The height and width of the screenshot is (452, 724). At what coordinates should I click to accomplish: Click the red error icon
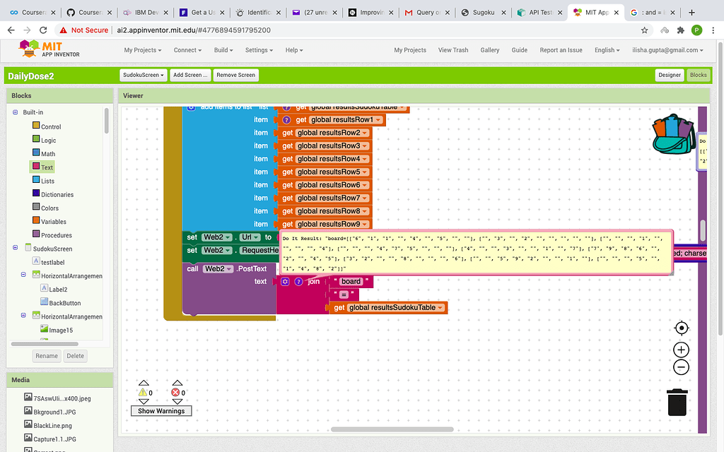tap(175, 393)
